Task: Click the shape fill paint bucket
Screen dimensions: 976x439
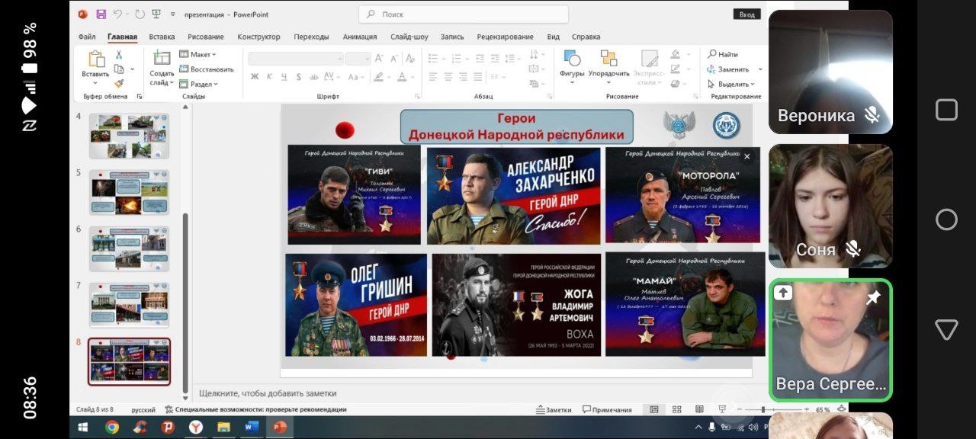Action: (x=675, y=54)
